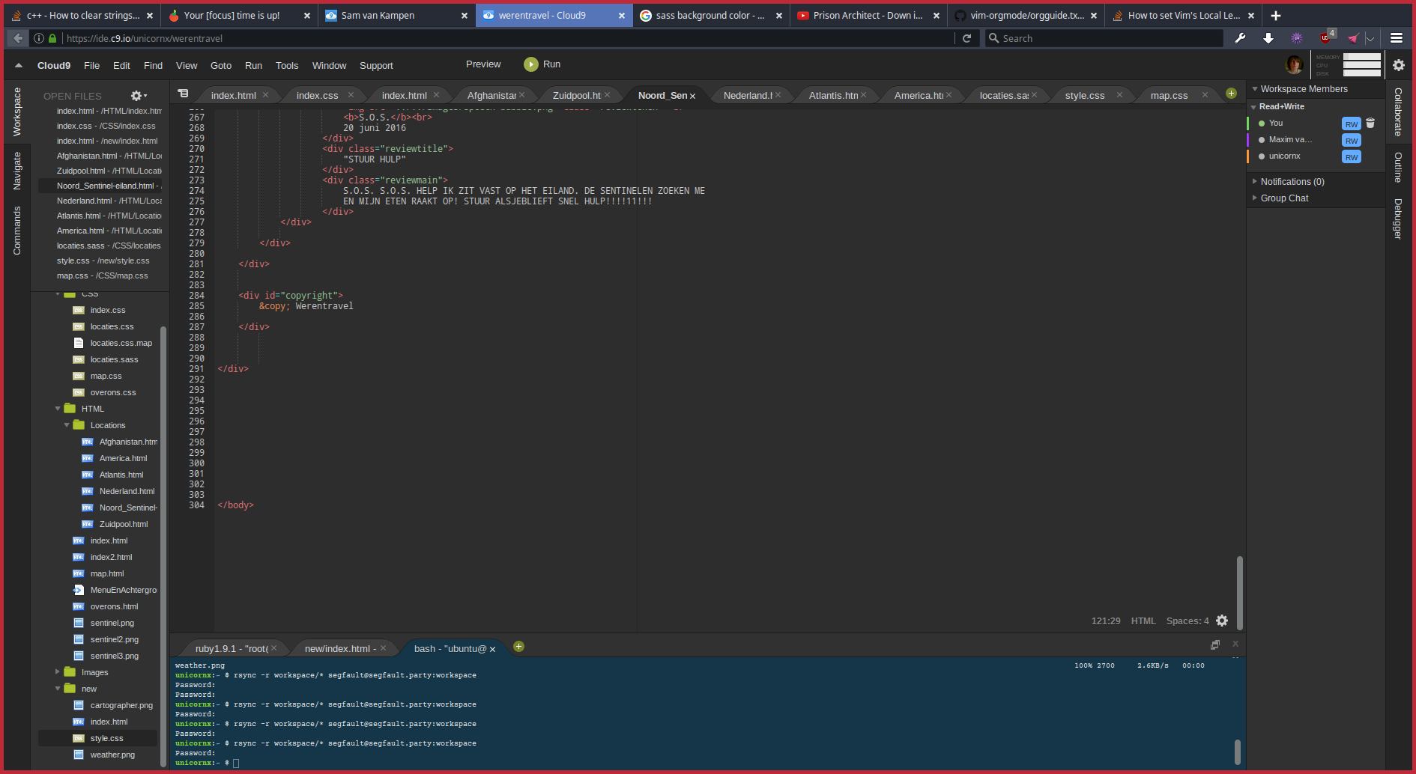Add a new terminal tab with plus icon
This screenshot has width=1416, height=774.
(x=518, y=647)
